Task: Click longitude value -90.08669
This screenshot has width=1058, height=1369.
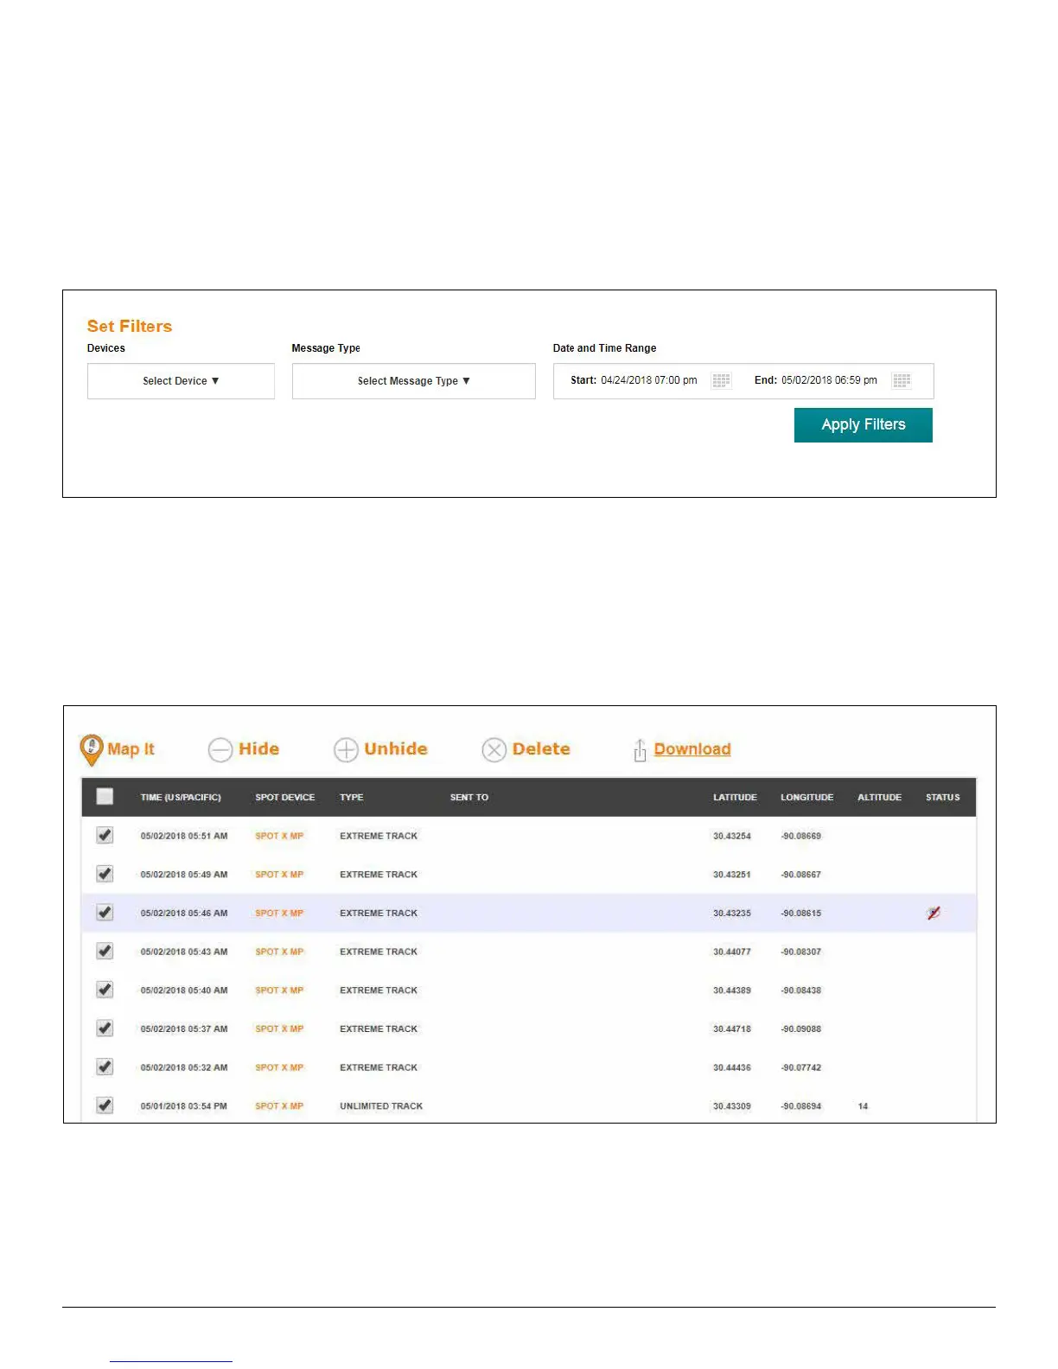Action: click(801, 836)
